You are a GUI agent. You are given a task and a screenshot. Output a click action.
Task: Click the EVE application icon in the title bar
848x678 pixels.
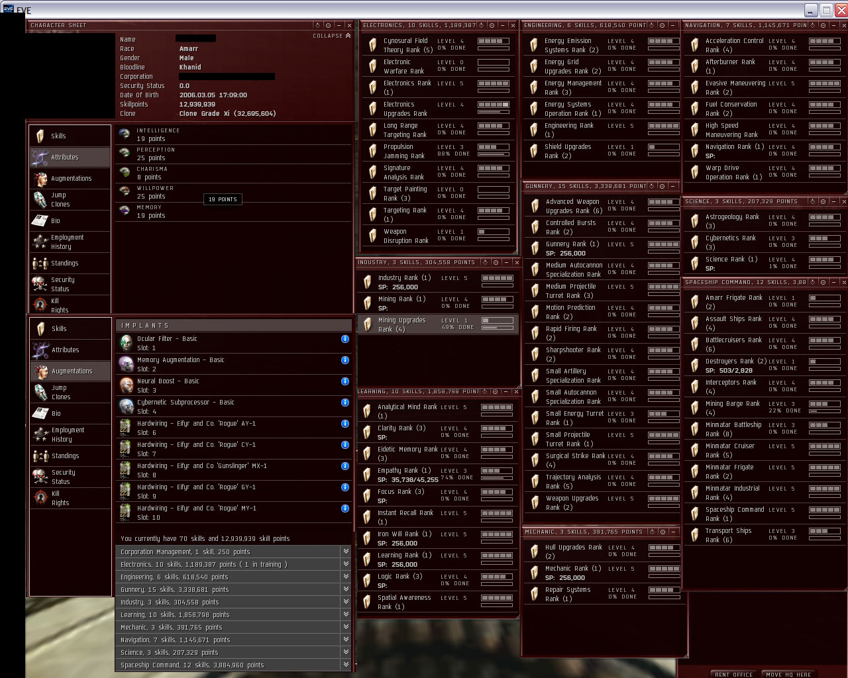tap(9, 11)
